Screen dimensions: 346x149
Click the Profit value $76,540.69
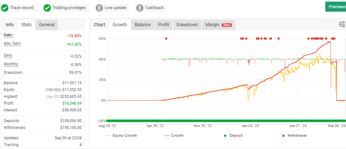point(72,103)
